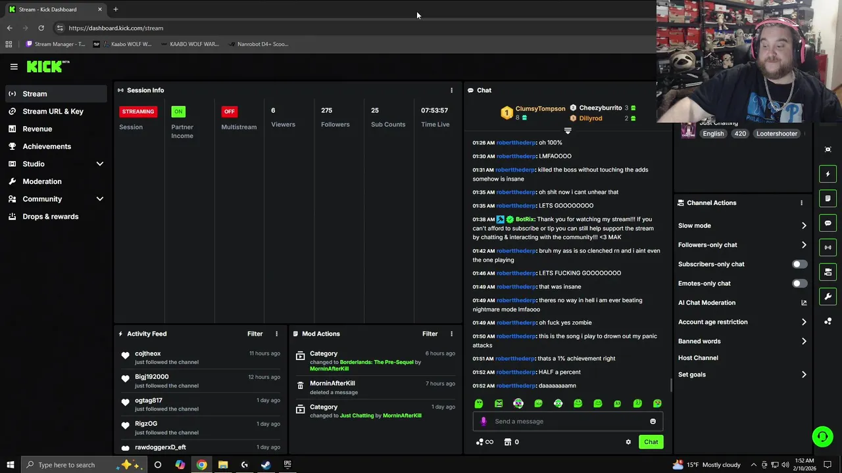Click the Kick logo
The width and height of the screenshot is (842, 473).
(48, 66)
